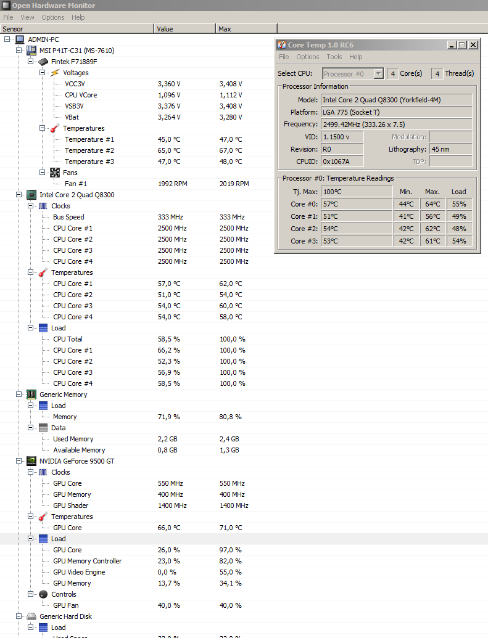Screen dimensions: 488x638
Task: Click the Fintek Temperatures thermometer icon
Action: [55, 128]
